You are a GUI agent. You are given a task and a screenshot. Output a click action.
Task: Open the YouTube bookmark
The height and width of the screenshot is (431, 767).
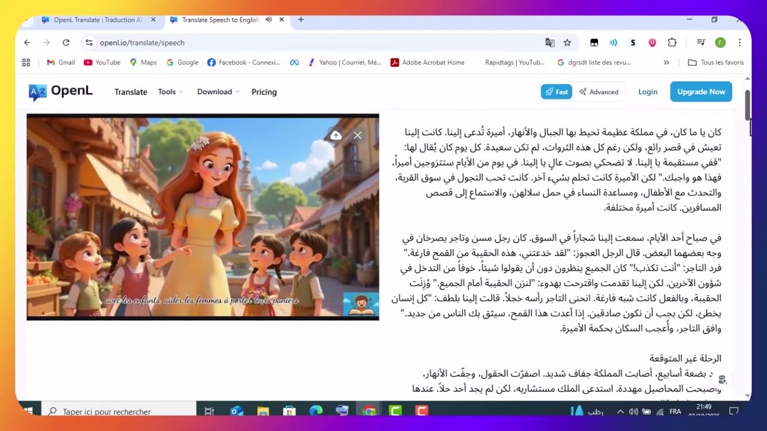click(102, 62)
